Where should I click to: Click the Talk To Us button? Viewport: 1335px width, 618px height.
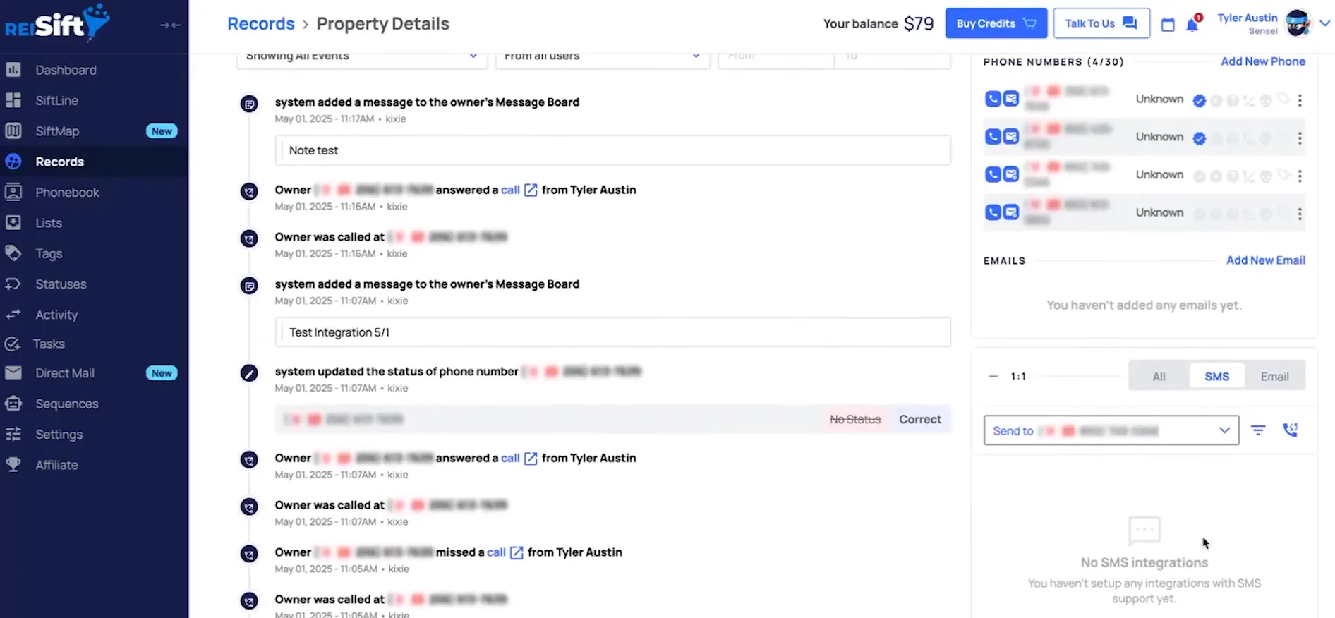pyautogui.click(x=1101, y=23)
